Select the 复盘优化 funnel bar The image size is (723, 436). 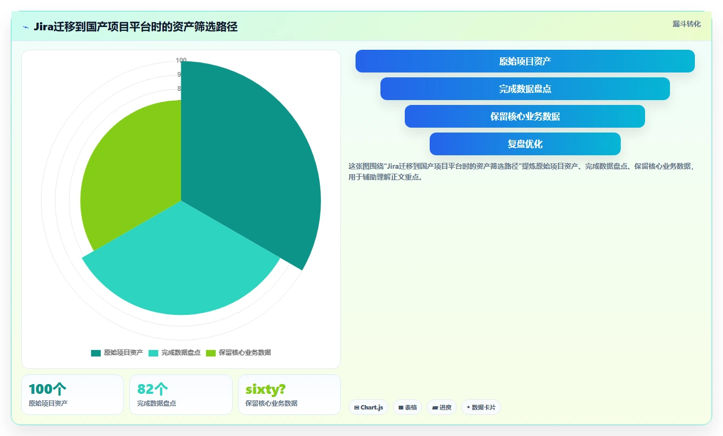[x=525, y=144]
